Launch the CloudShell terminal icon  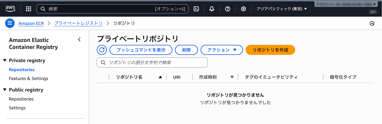point(196,9)
